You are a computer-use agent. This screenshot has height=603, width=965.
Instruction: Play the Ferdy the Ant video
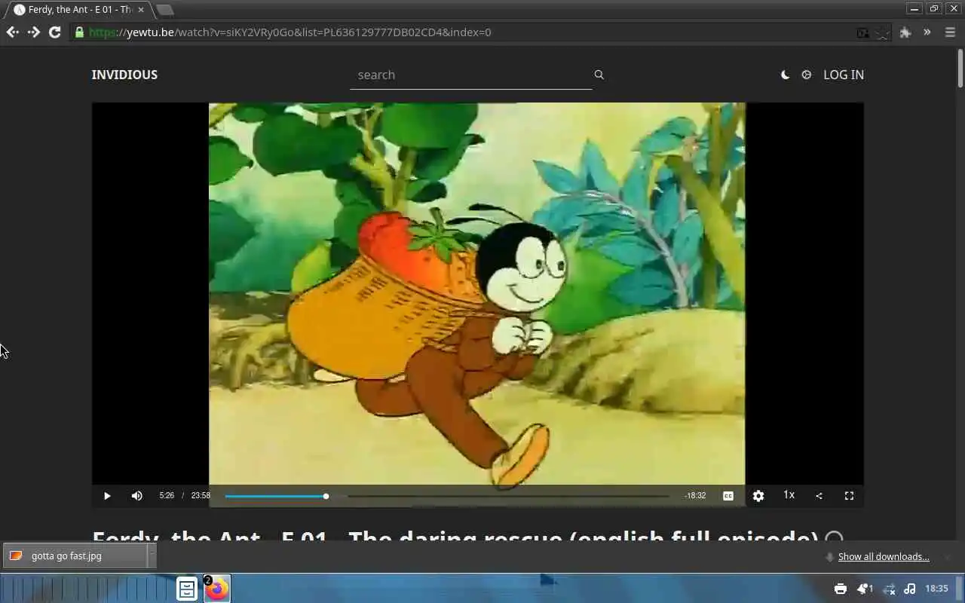[x=107, y=496]
